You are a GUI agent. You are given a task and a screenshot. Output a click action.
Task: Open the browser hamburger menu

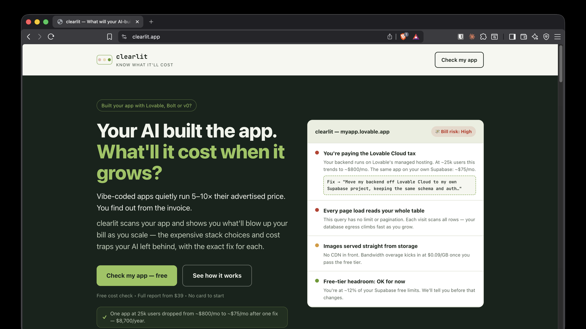click(x=557, y=37)
